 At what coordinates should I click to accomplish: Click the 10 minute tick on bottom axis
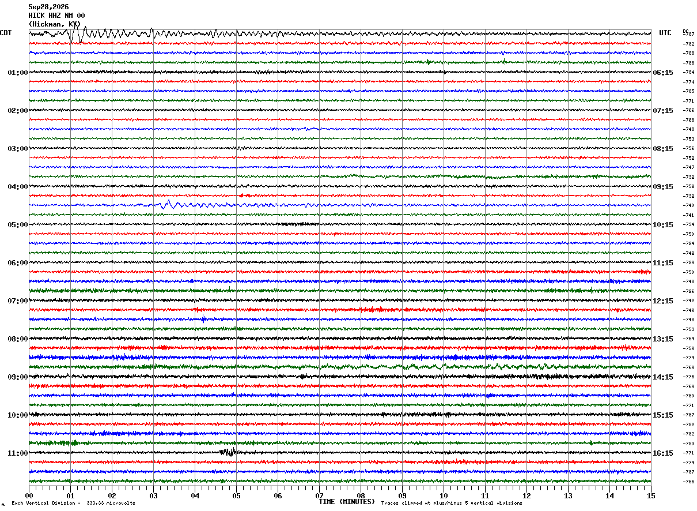click(444, 495)
